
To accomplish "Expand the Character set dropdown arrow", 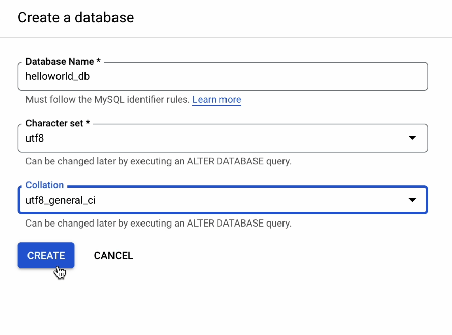I will coord(412,138).
